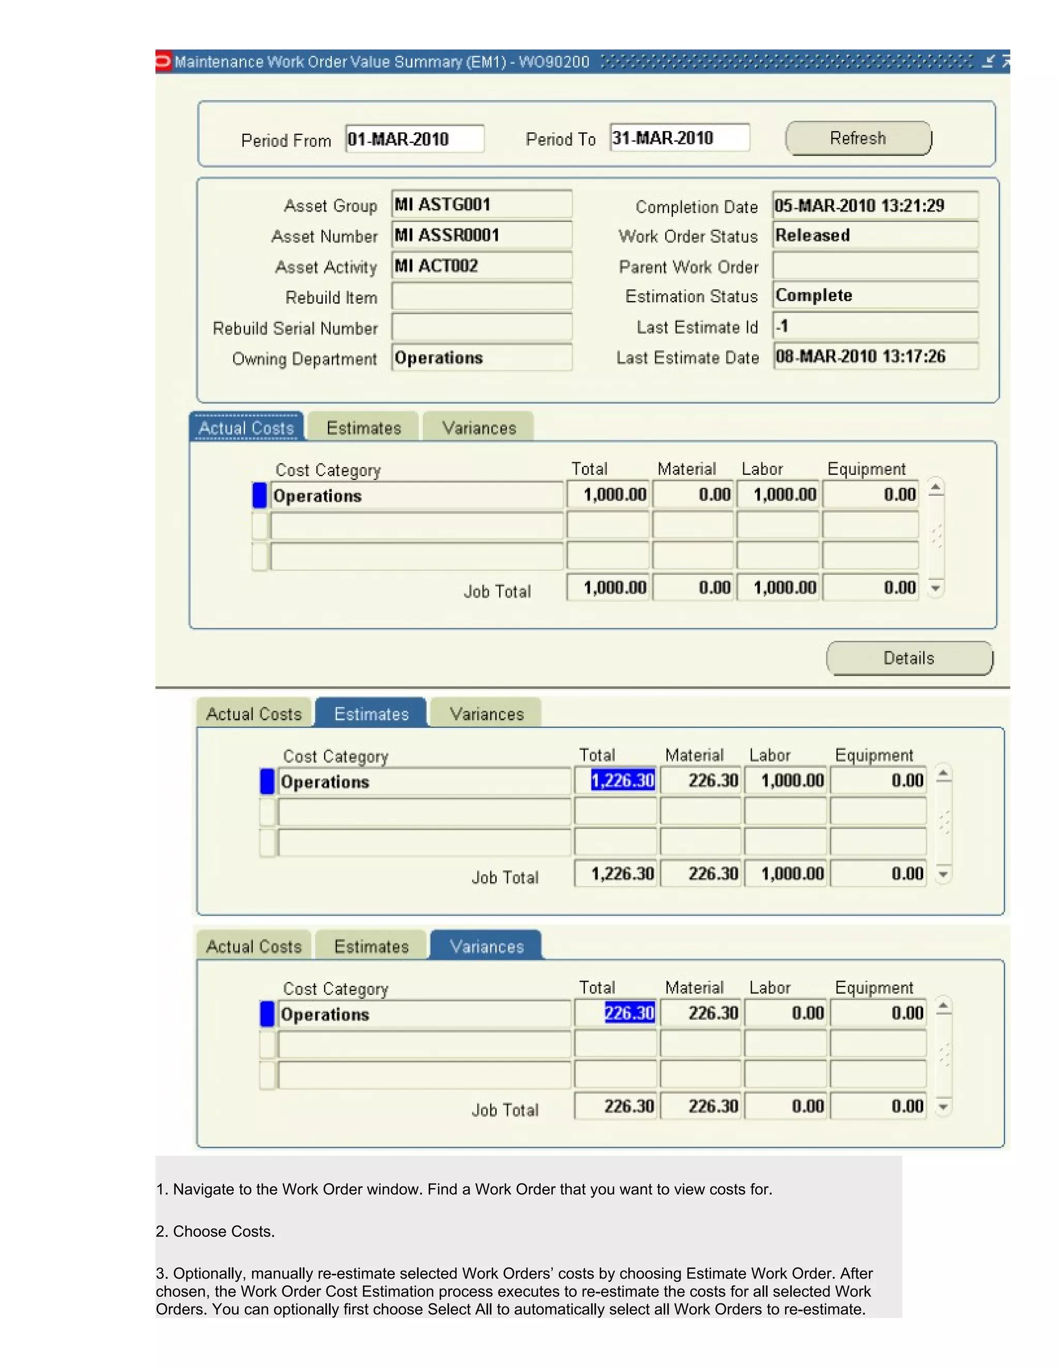The height and width of the screenshot is (1369, 1058).
Task: Click the Work Order Status field Released
Action: tap(875, 235)
